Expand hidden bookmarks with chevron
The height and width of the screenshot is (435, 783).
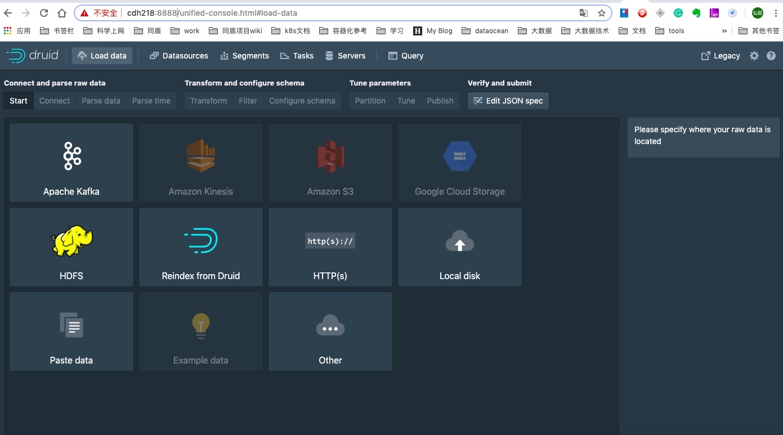coord(724,31)
